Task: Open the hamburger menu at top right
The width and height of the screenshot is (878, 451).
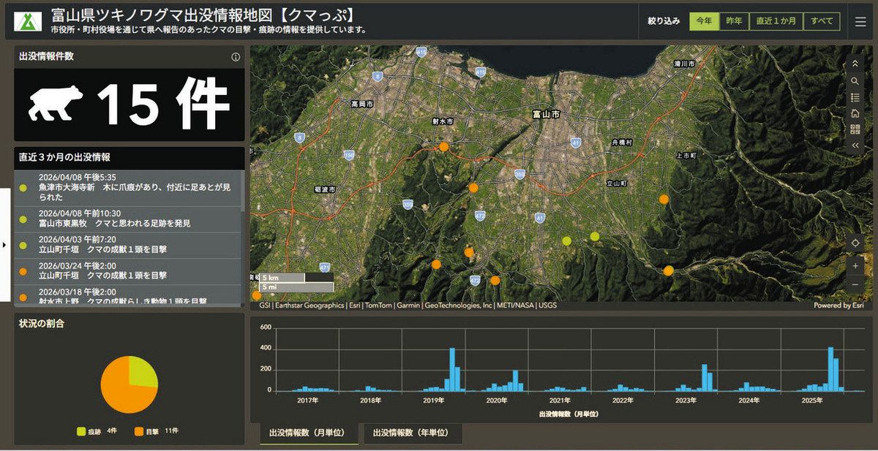Action: coord(860,21)
